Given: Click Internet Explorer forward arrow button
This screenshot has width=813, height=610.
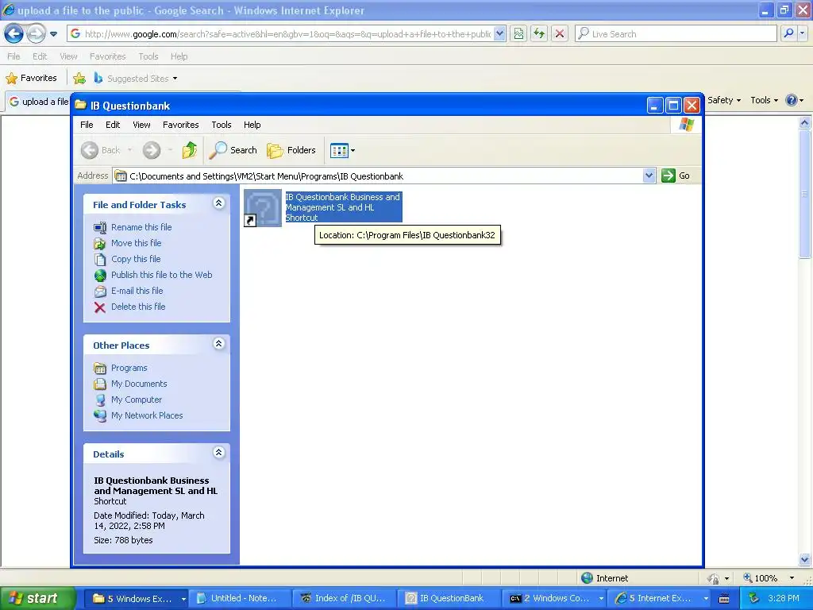Looking at the screenshot, I should click(x=35, y=34).
